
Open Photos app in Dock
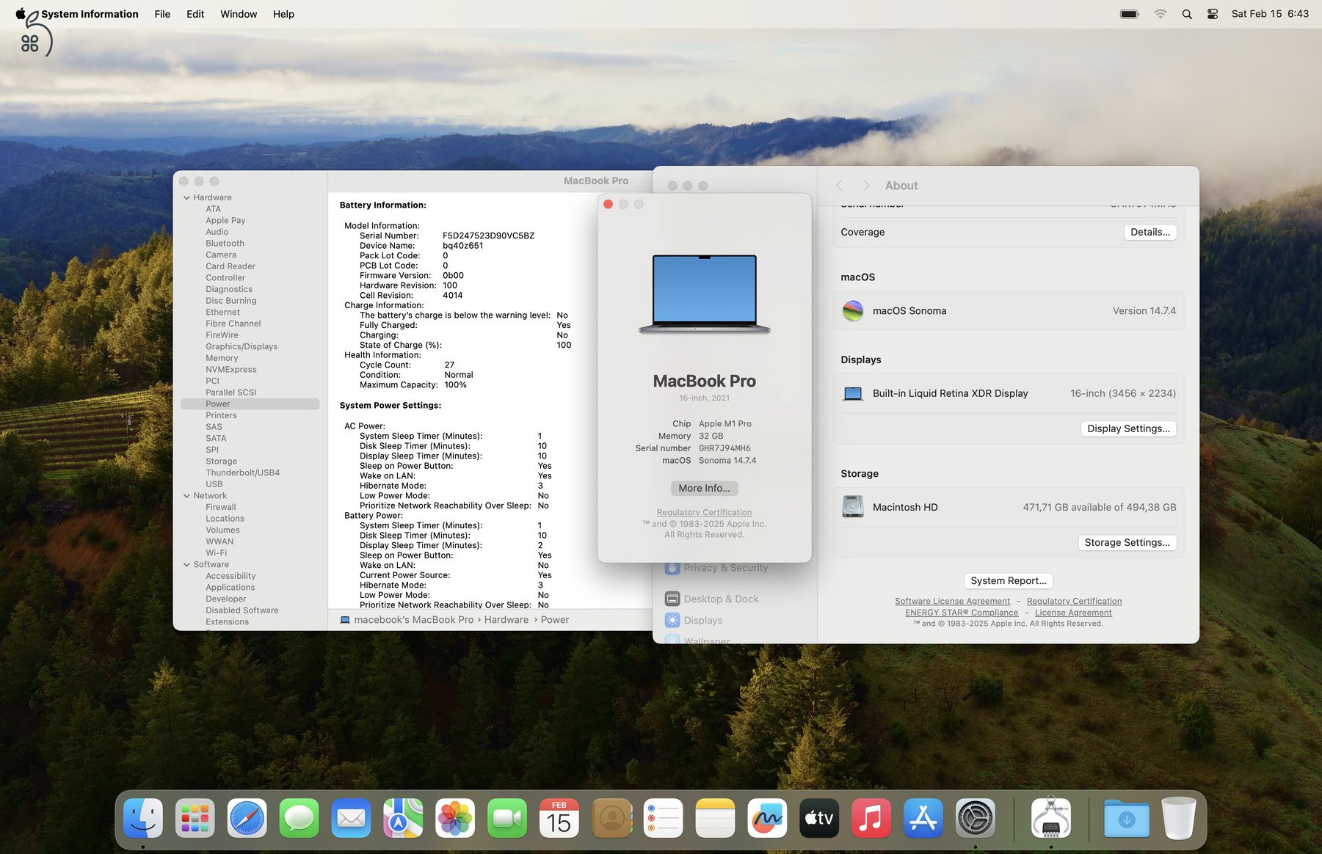455,818
